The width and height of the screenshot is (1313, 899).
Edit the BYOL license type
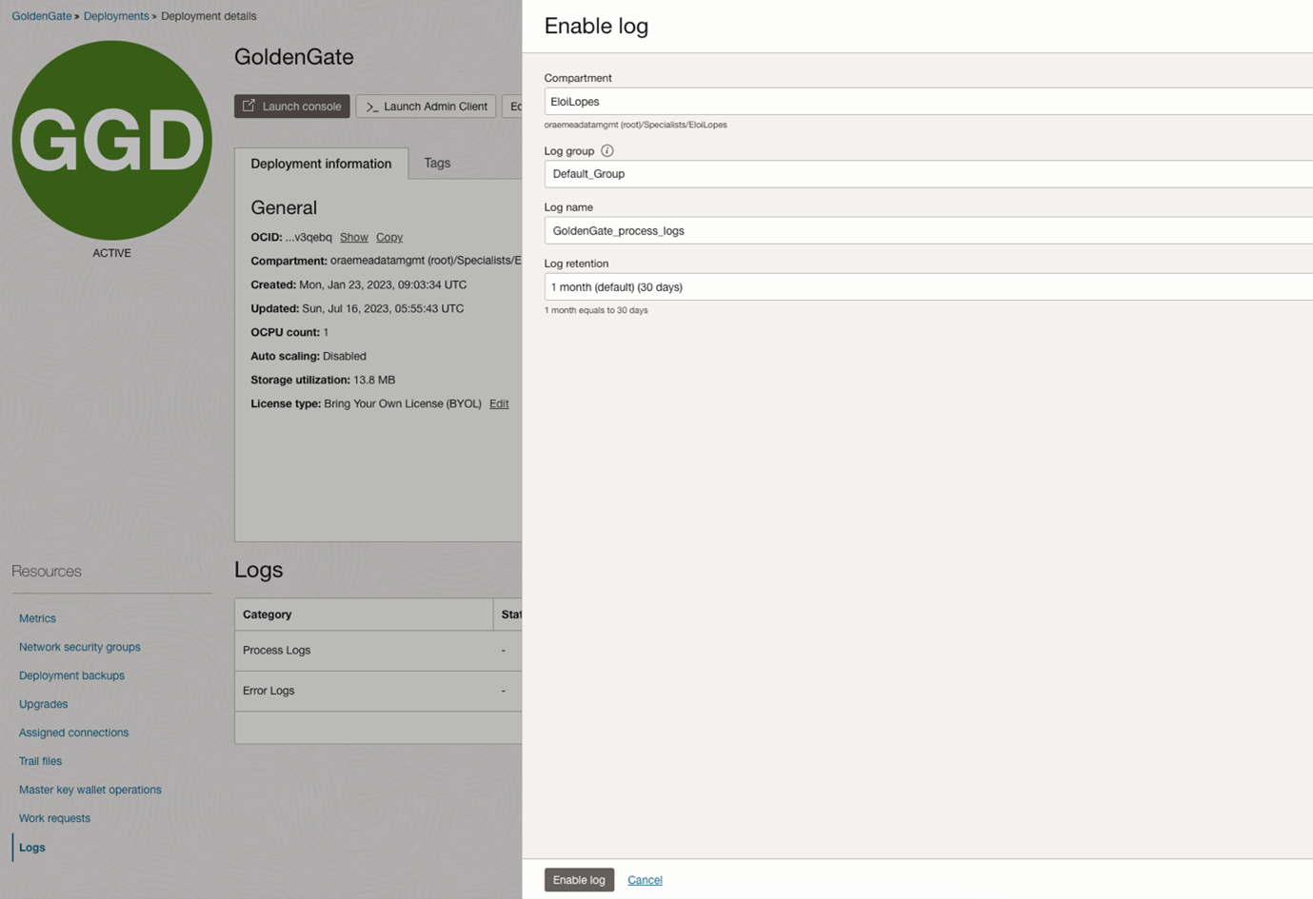tap(499, 403)
